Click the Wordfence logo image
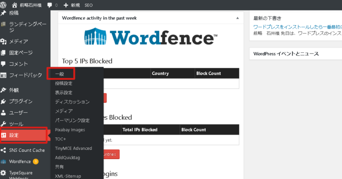The width and height of the screenshot is (342, 179). [151, 37]
